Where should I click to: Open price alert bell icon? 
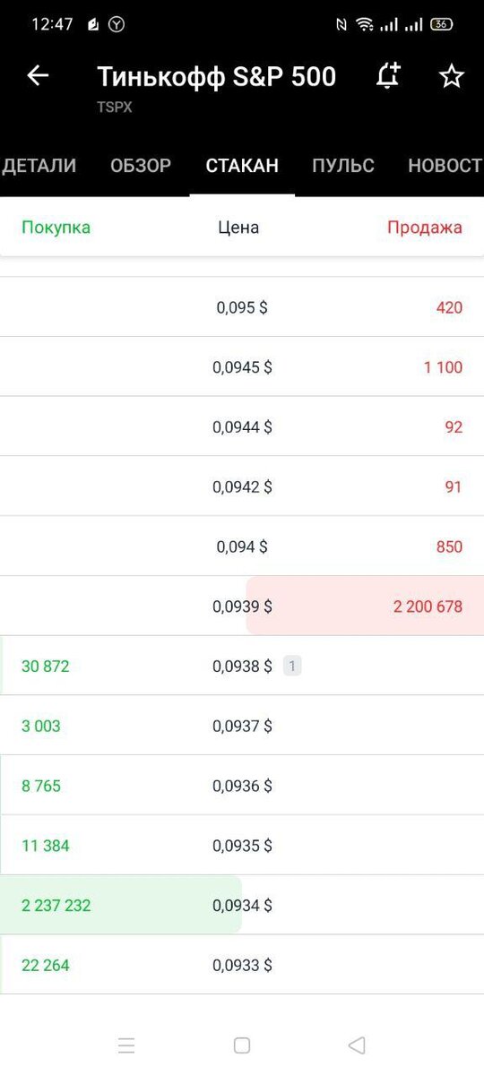click(x=388, y=76)
